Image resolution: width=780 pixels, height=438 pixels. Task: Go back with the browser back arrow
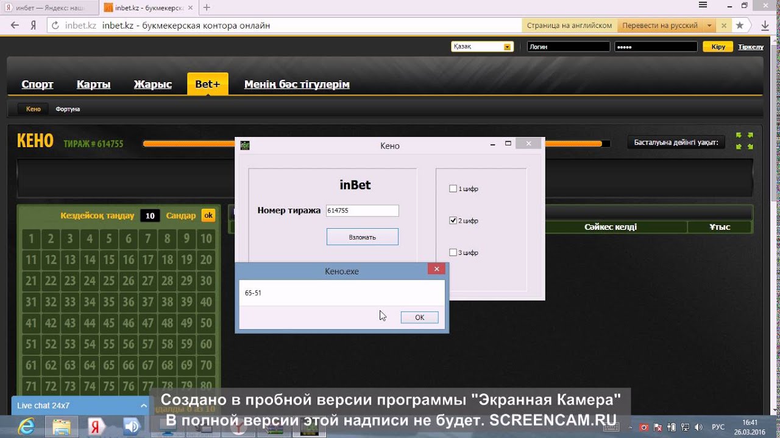coord(15,26)
